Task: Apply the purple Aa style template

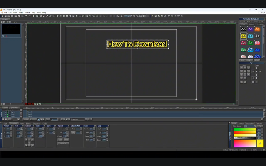Action: click(250, 29)
